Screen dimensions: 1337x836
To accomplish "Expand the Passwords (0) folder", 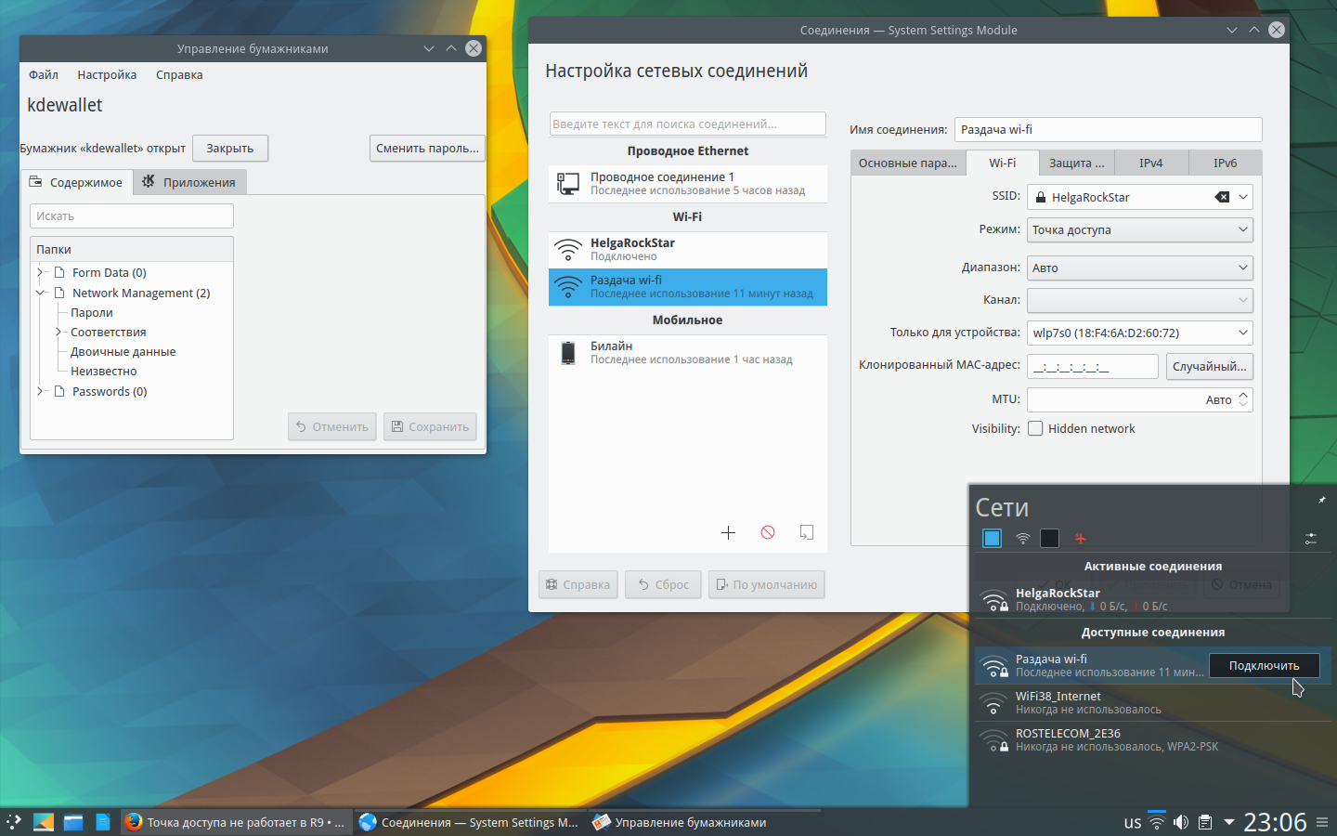I will pyautogui.click(x=40, y=391).
